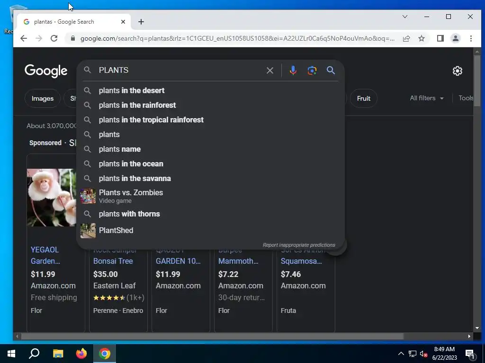Select suggestion plants in the rainforest
Screen dimensions: 485x363
coord(211,105)
